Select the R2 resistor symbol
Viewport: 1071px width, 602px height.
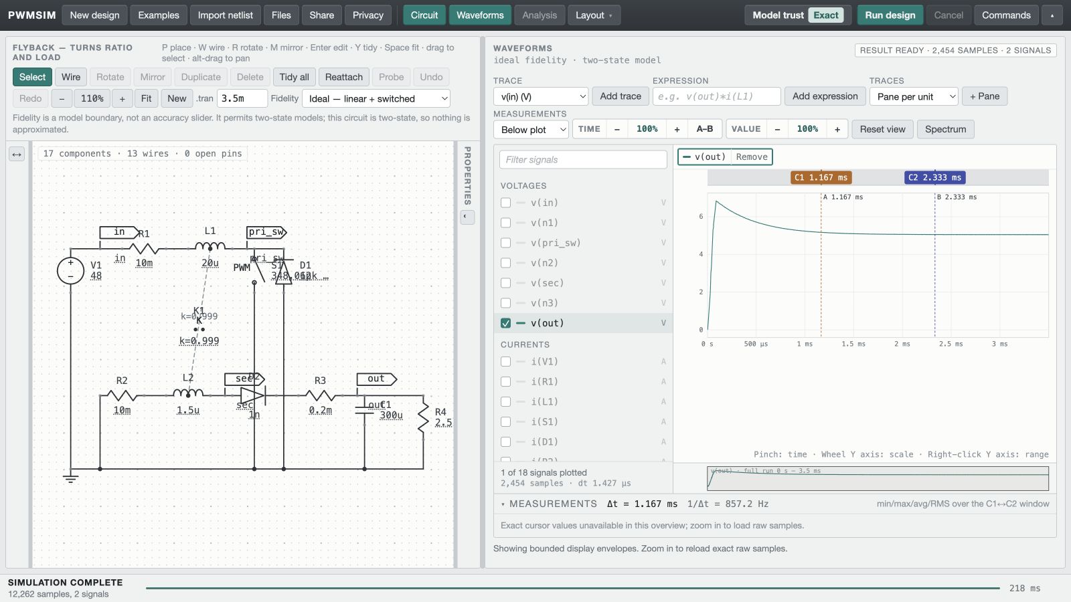click(x=122, y=395)
